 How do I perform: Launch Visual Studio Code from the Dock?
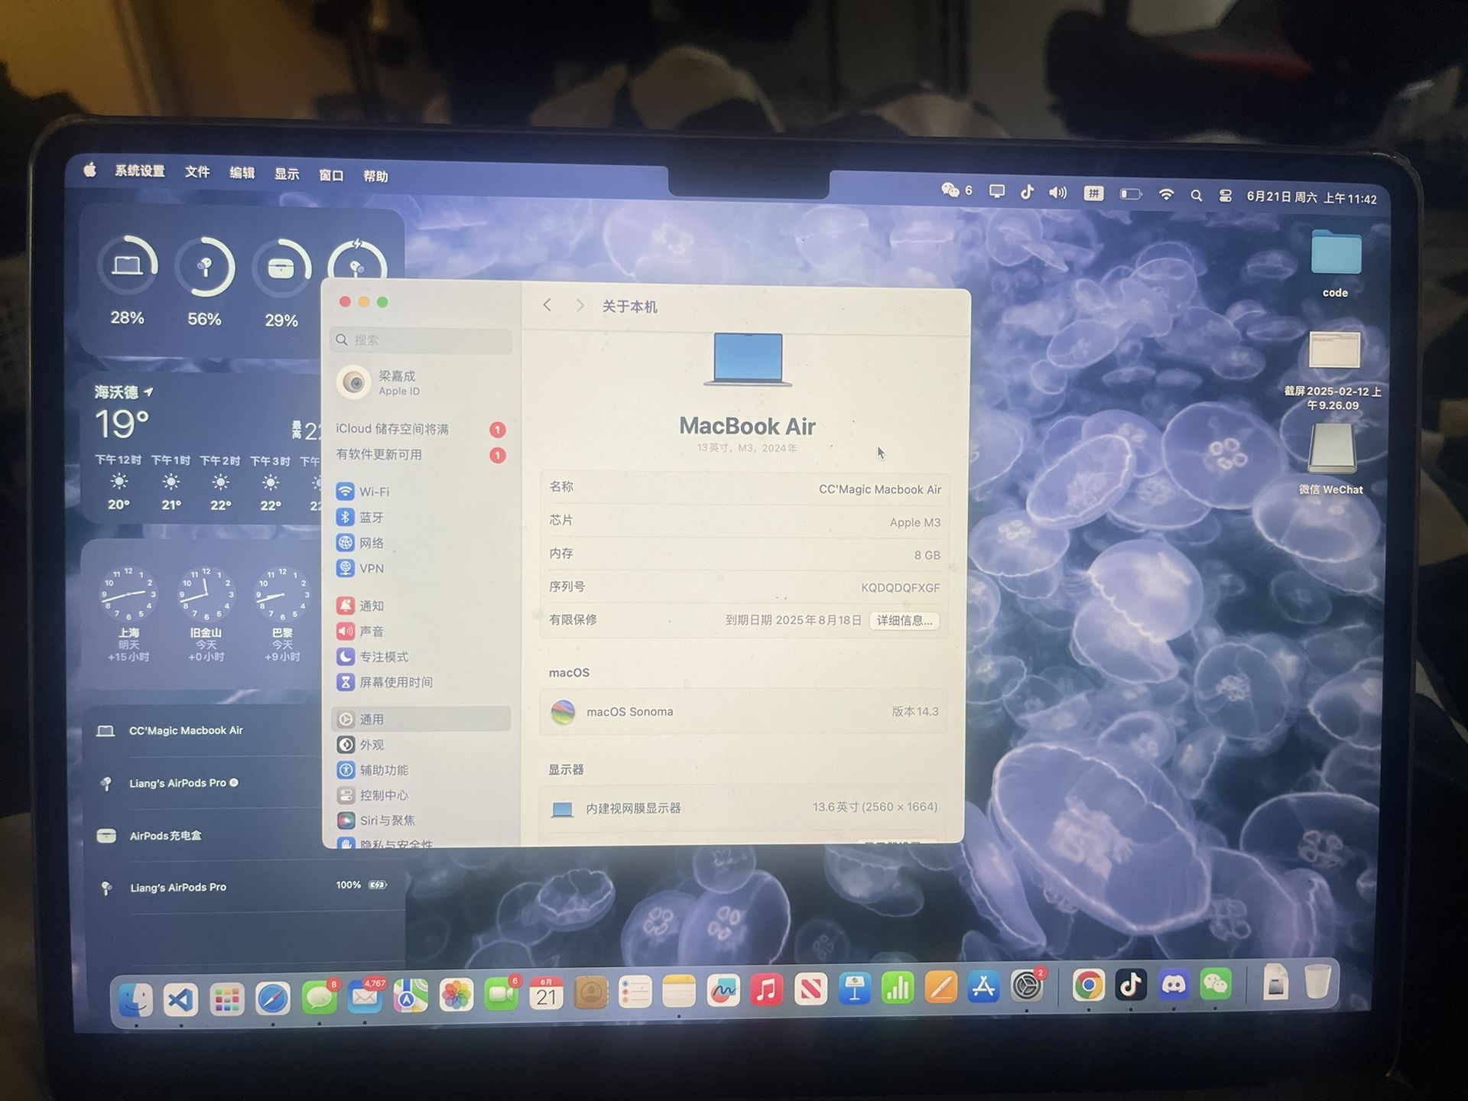[x=181, y=999]
